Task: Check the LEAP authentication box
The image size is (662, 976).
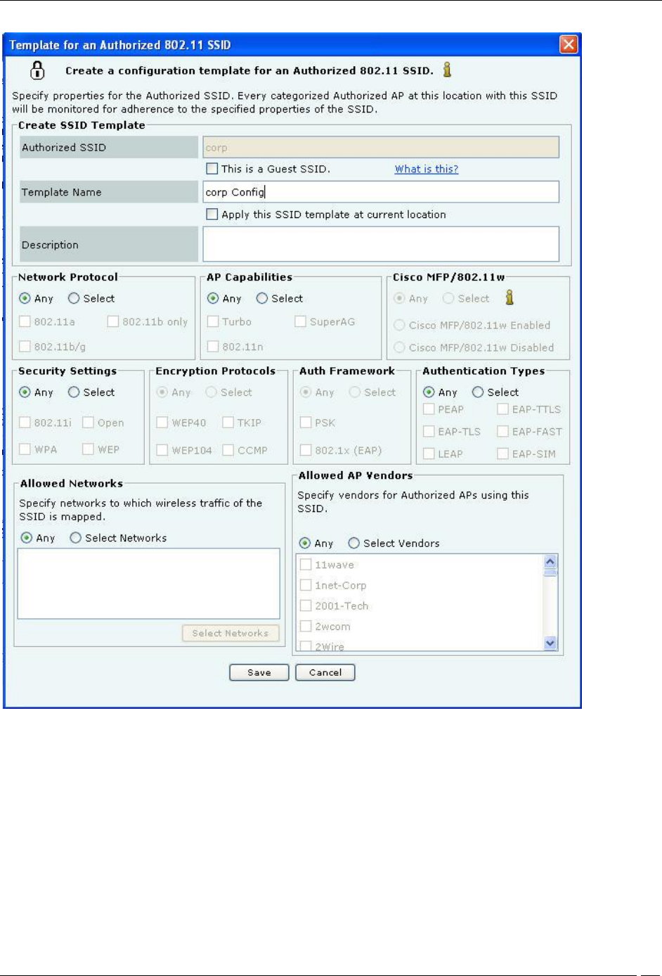Action: (x=429, y=454)
